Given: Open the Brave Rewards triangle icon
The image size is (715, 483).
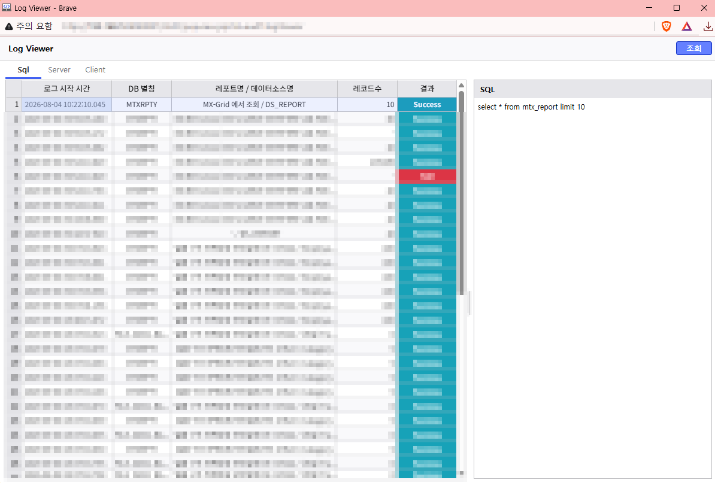Looking at the screenshot, I should pyautogui.click(x=687, y=26).
